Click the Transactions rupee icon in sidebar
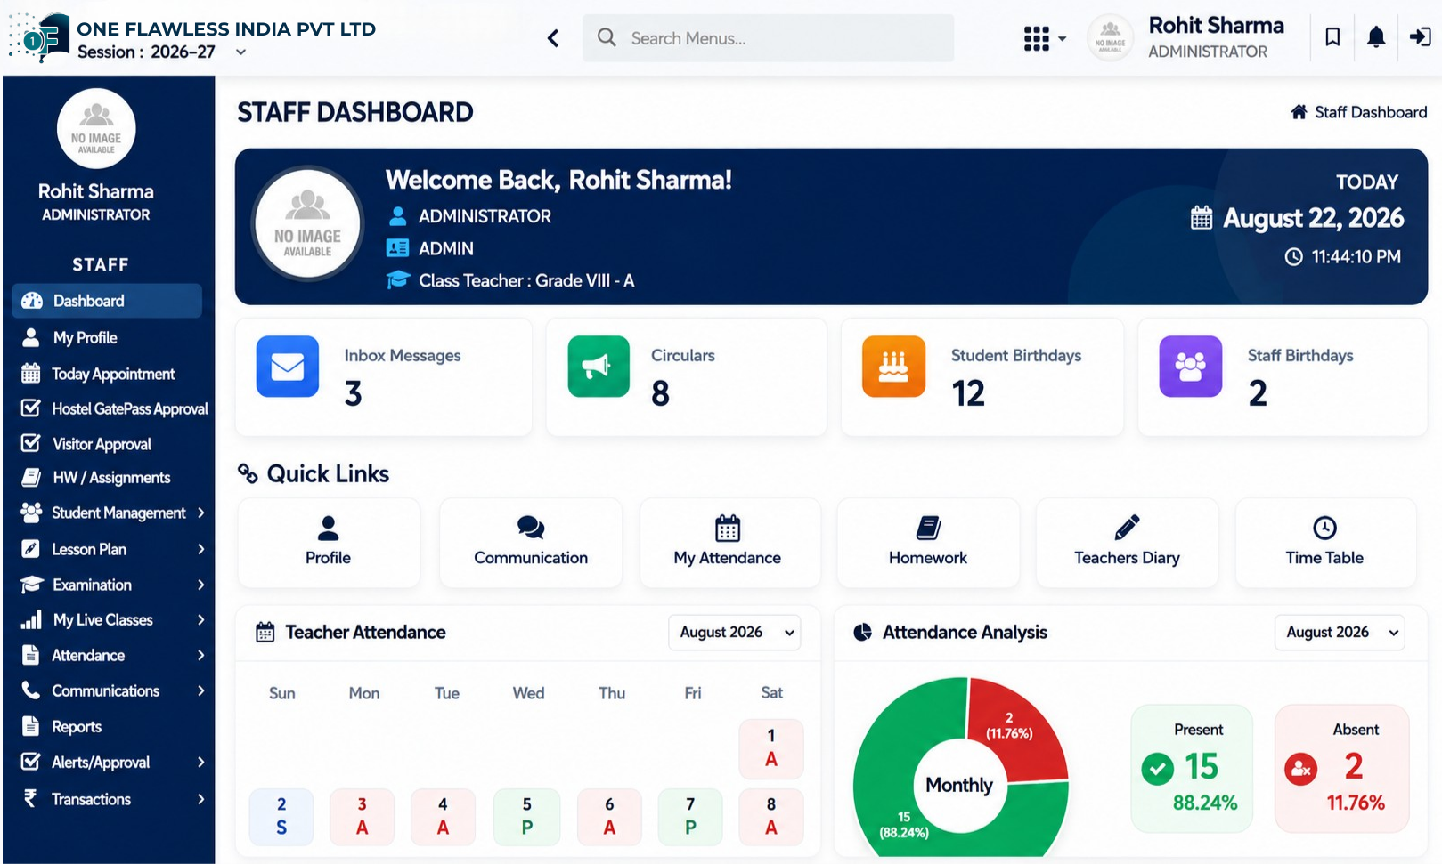Screen dimensions: 1442x864 (x=30, y=798)
